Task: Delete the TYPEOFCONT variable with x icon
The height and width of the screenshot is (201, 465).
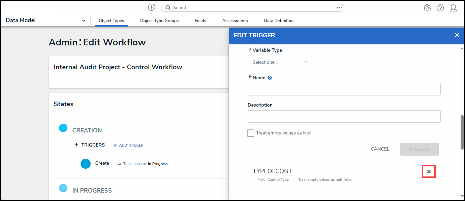Action: pyautogui.click(x=429, y=172)
